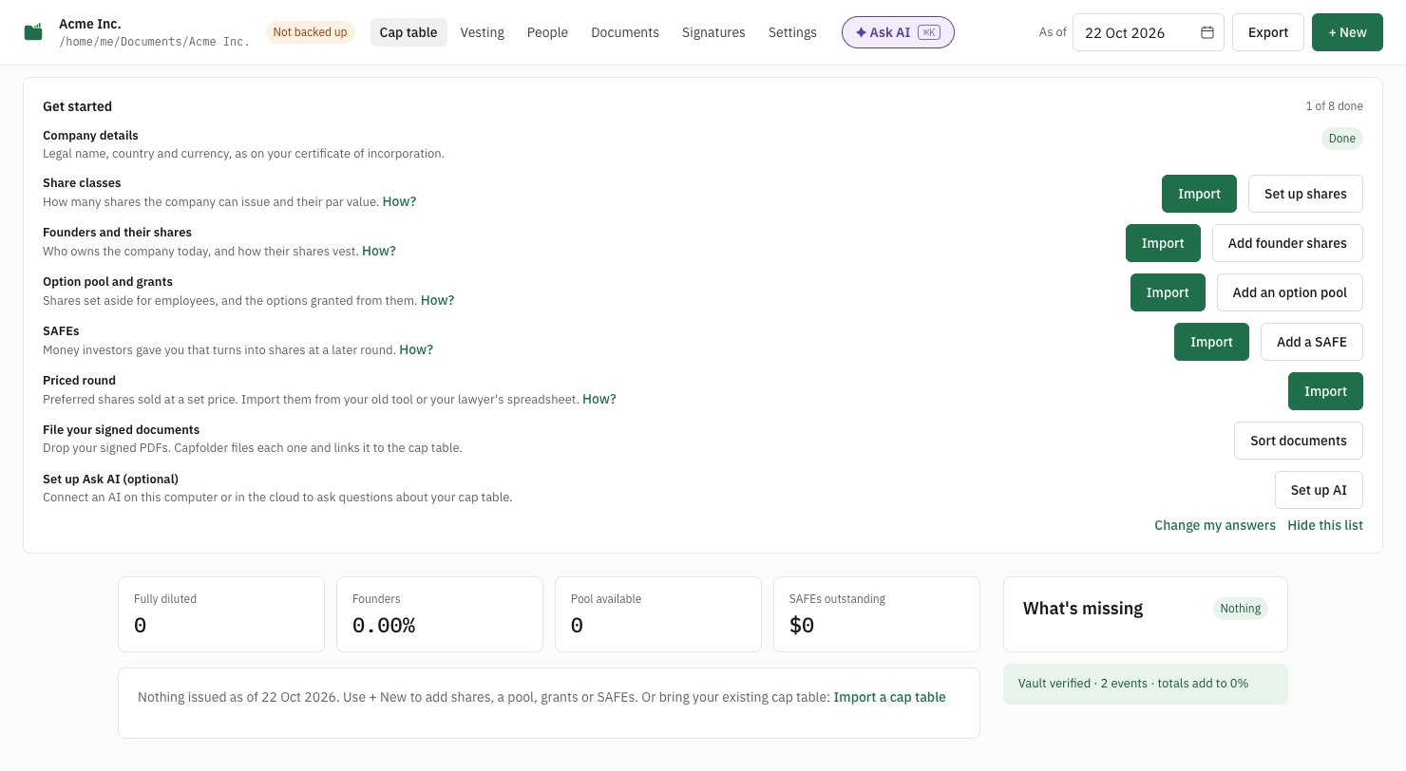Open the How? link for Founders shares
Screen dimensions: 1406x771
click(x=379, y=252)
